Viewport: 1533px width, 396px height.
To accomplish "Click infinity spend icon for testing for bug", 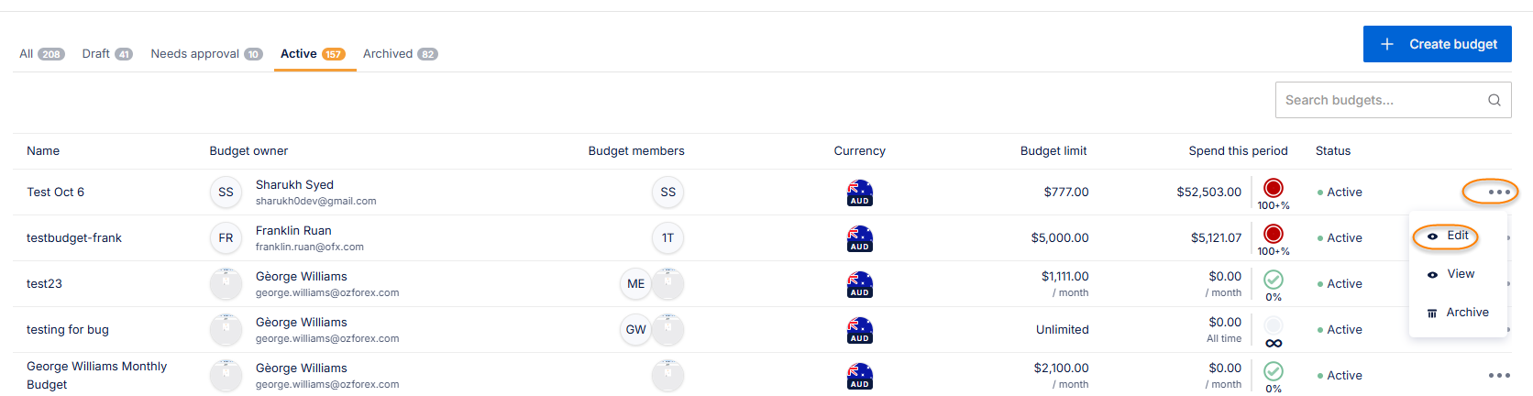I will (x=1273, y=343).
